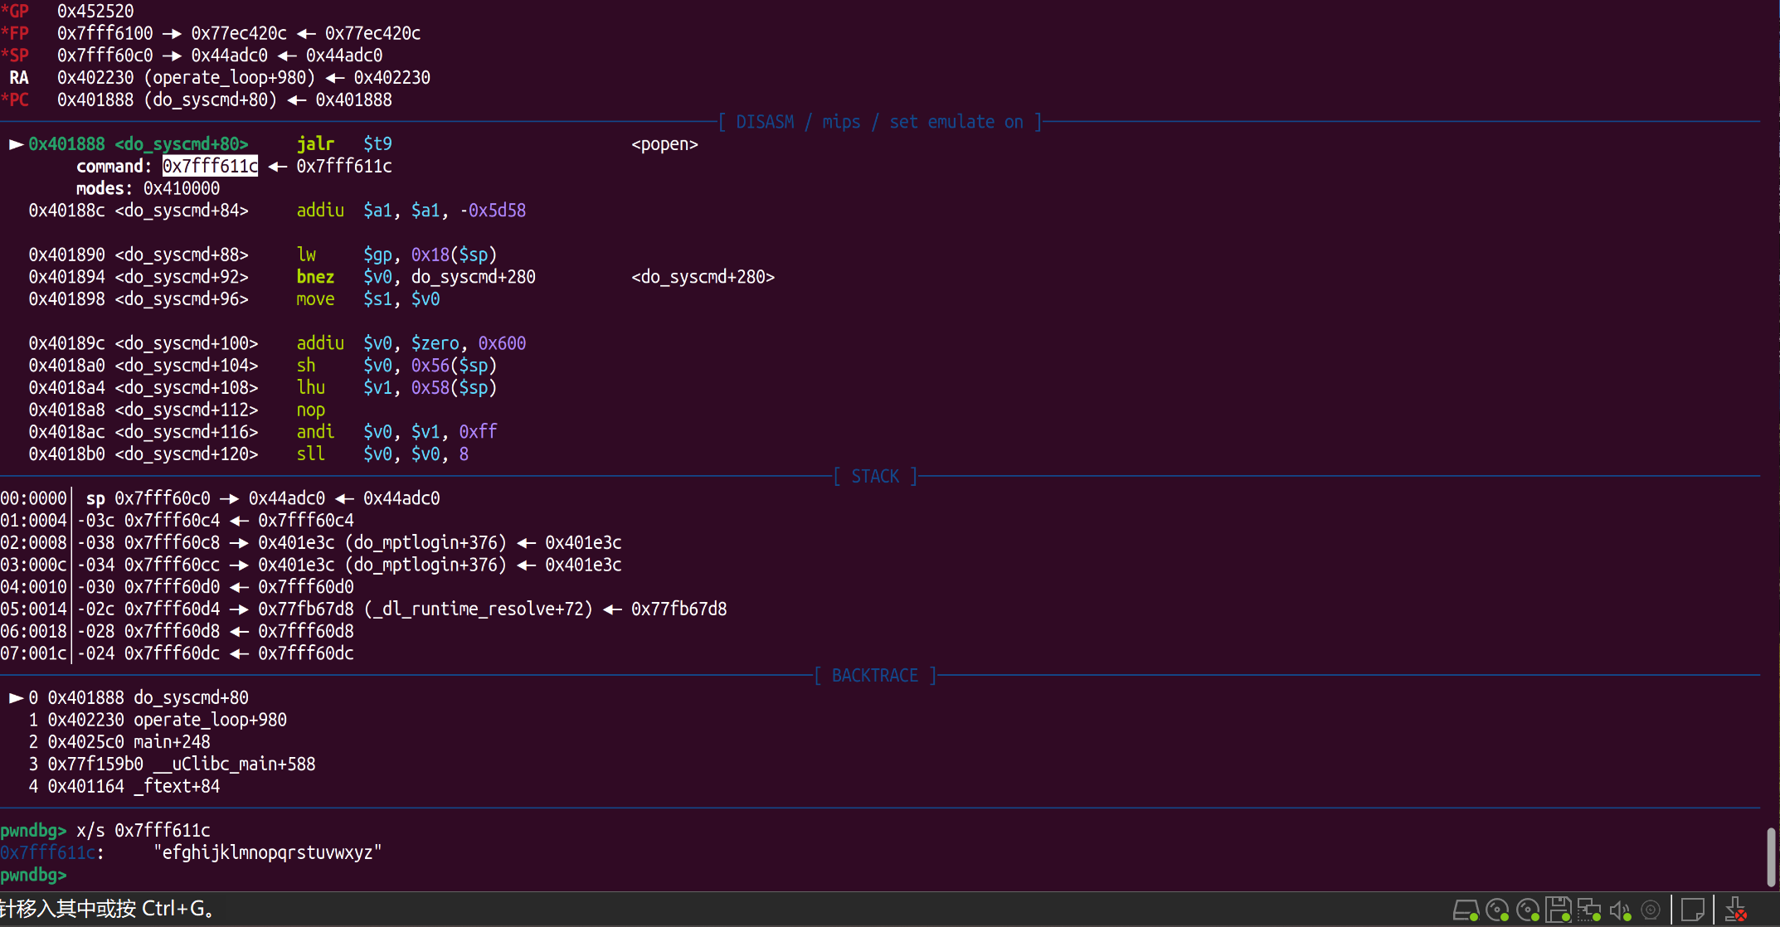Click backtrace frame 4 _ftext+84
This screenshot has width=1780, height=927.
coord(124,786)
